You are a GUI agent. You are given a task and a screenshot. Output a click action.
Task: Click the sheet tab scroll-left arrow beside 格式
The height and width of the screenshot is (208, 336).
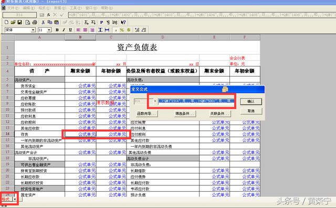15,199
